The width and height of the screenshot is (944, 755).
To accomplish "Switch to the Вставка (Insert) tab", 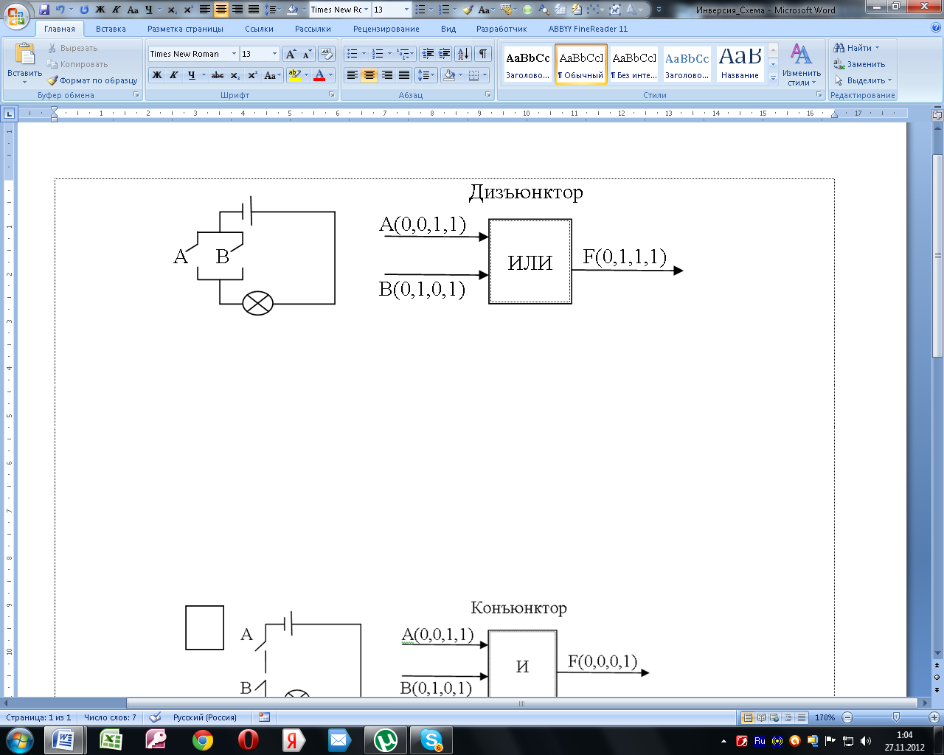I will click(111, 29).
